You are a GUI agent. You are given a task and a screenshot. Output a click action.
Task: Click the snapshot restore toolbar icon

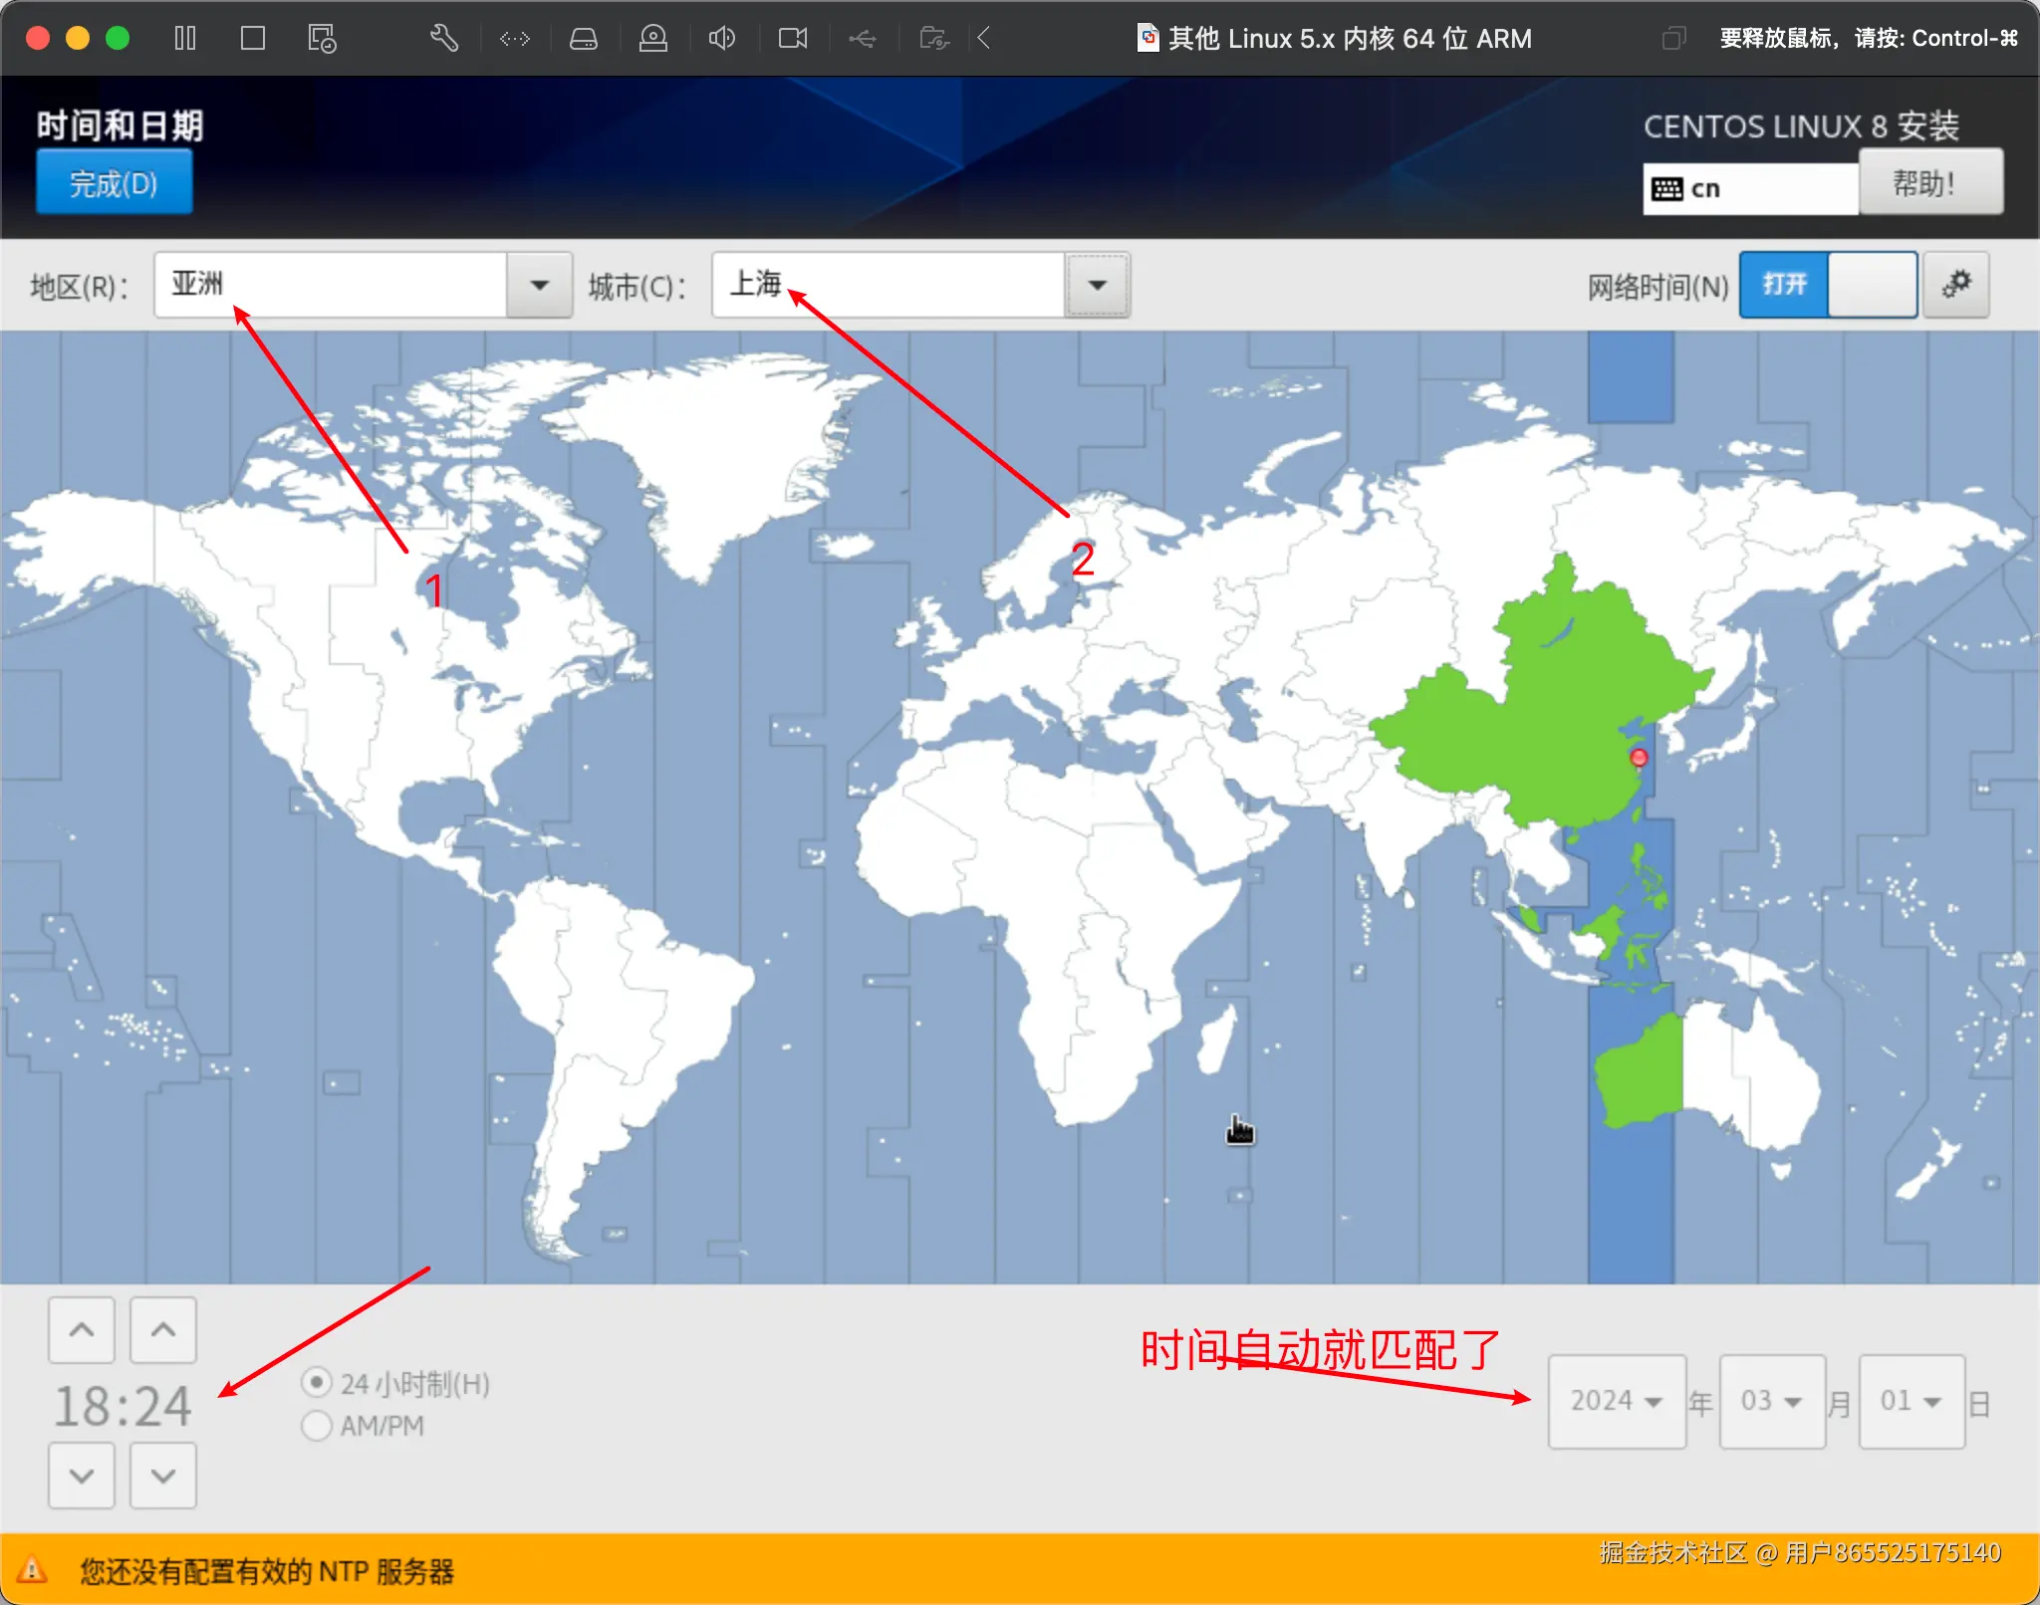pos(321,38)
